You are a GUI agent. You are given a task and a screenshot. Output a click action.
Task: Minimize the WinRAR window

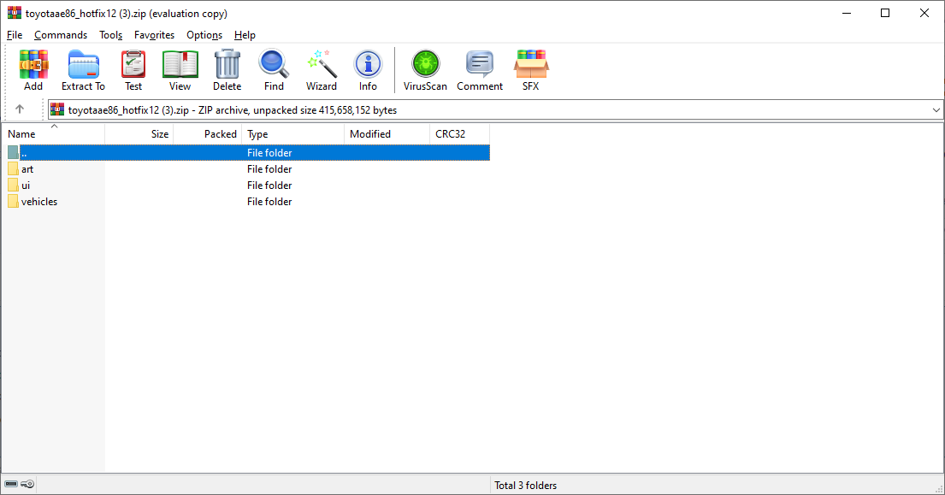pos(847,13)
